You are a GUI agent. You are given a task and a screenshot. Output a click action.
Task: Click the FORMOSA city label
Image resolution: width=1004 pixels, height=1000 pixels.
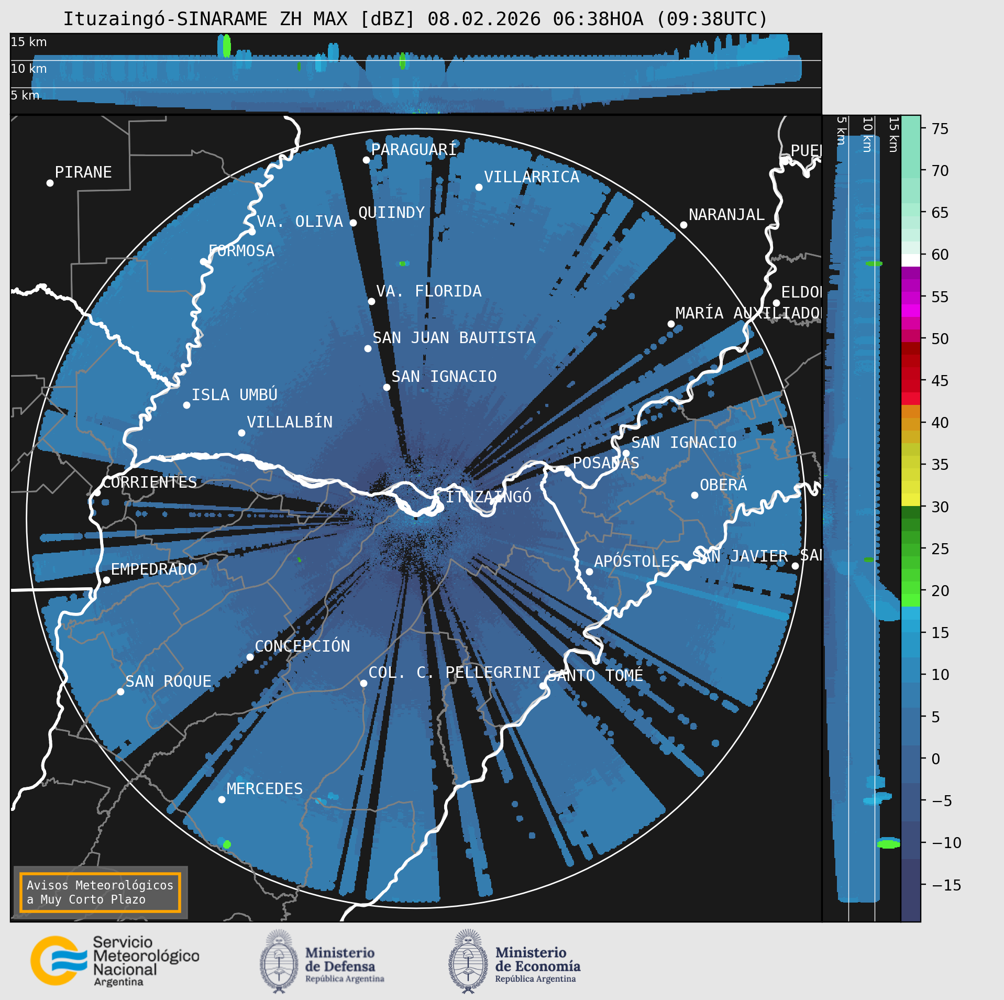[x=241, y=251]
